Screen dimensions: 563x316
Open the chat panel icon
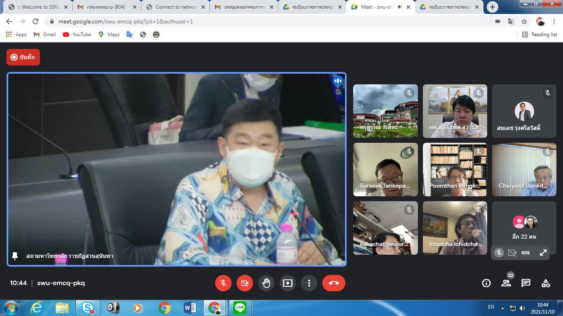click(x=526, y=283)
